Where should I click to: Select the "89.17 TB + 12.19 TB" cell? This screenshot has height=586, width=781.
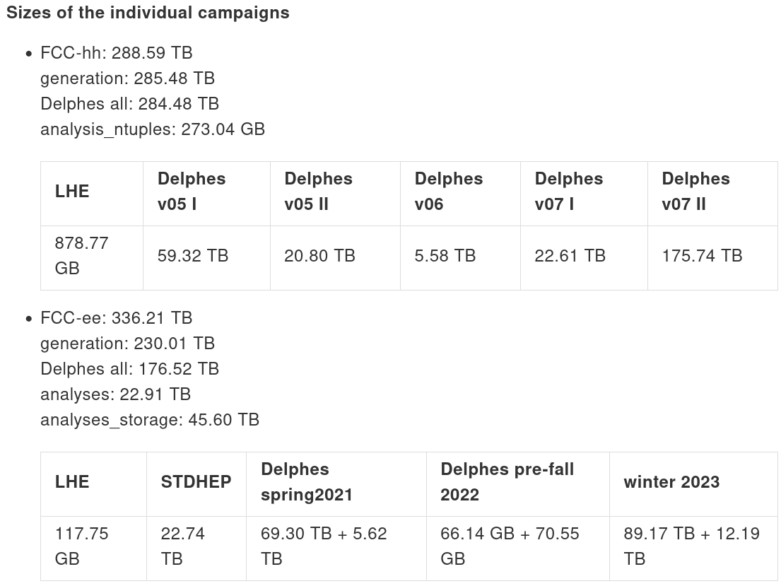click(x=691, y=546)
